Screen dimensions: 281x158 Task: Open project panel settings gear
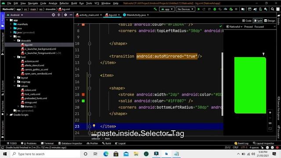tap(65, 15)
